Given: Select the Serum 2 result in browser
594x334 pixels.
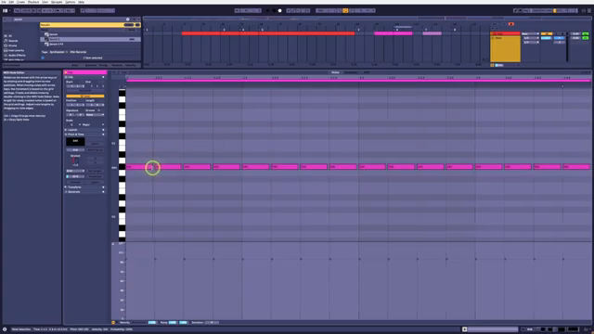Looking at the screenshot, I should [90, 39].
